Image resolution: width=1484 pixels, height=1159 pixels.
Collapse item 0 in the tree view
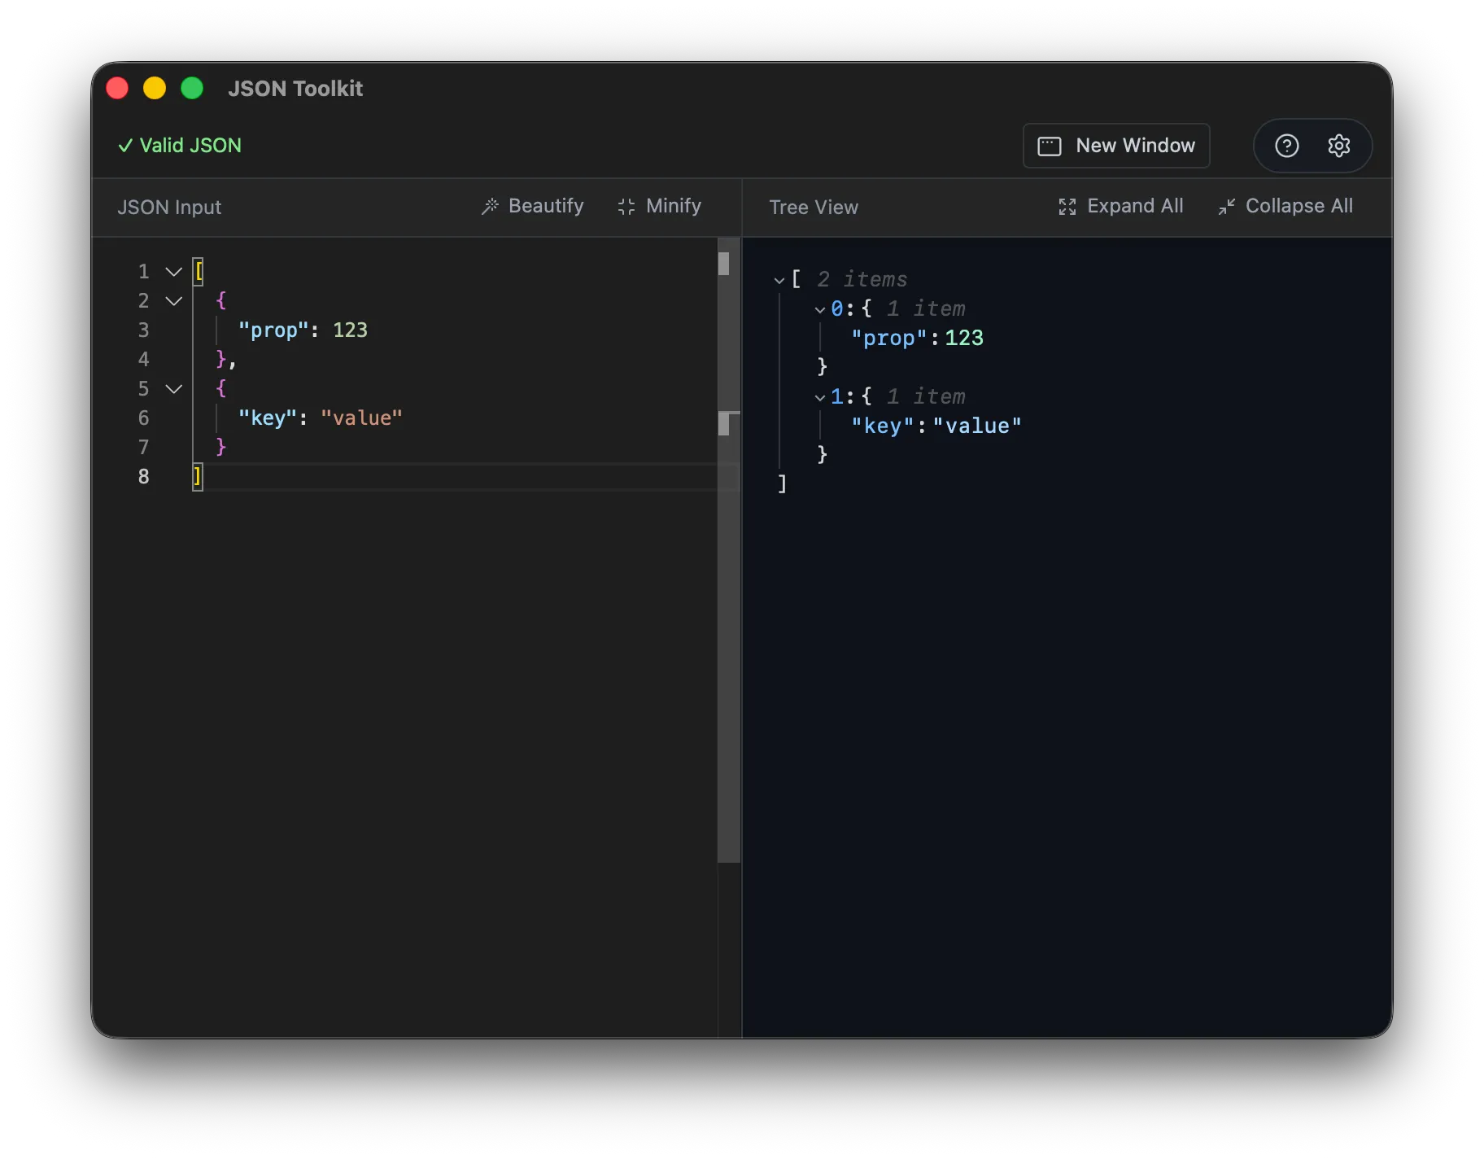click(x=820, y=309)
